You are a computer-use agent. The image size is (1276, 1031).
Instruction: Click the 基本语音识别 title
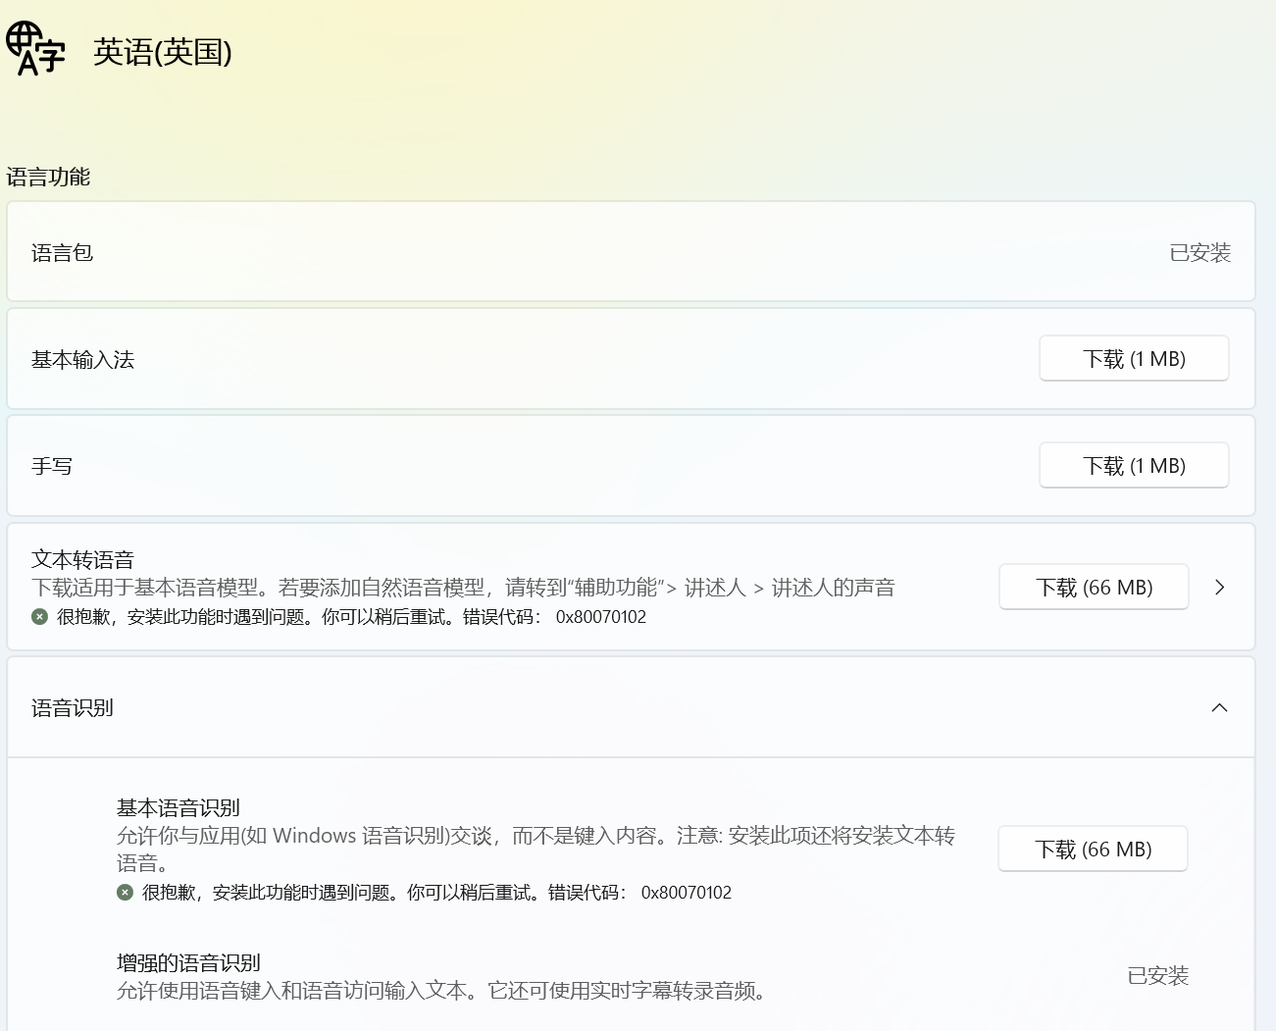179,808
